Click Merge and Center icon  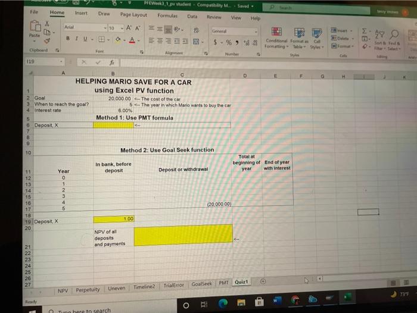pos(196,42)
